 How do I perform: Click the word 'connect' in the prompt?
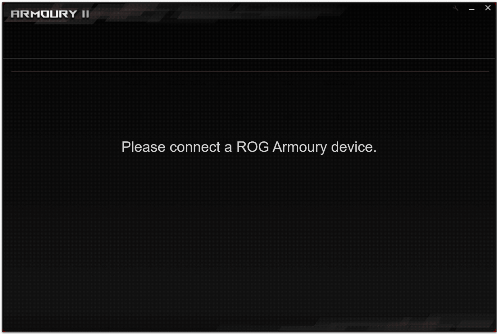point(195,147)
